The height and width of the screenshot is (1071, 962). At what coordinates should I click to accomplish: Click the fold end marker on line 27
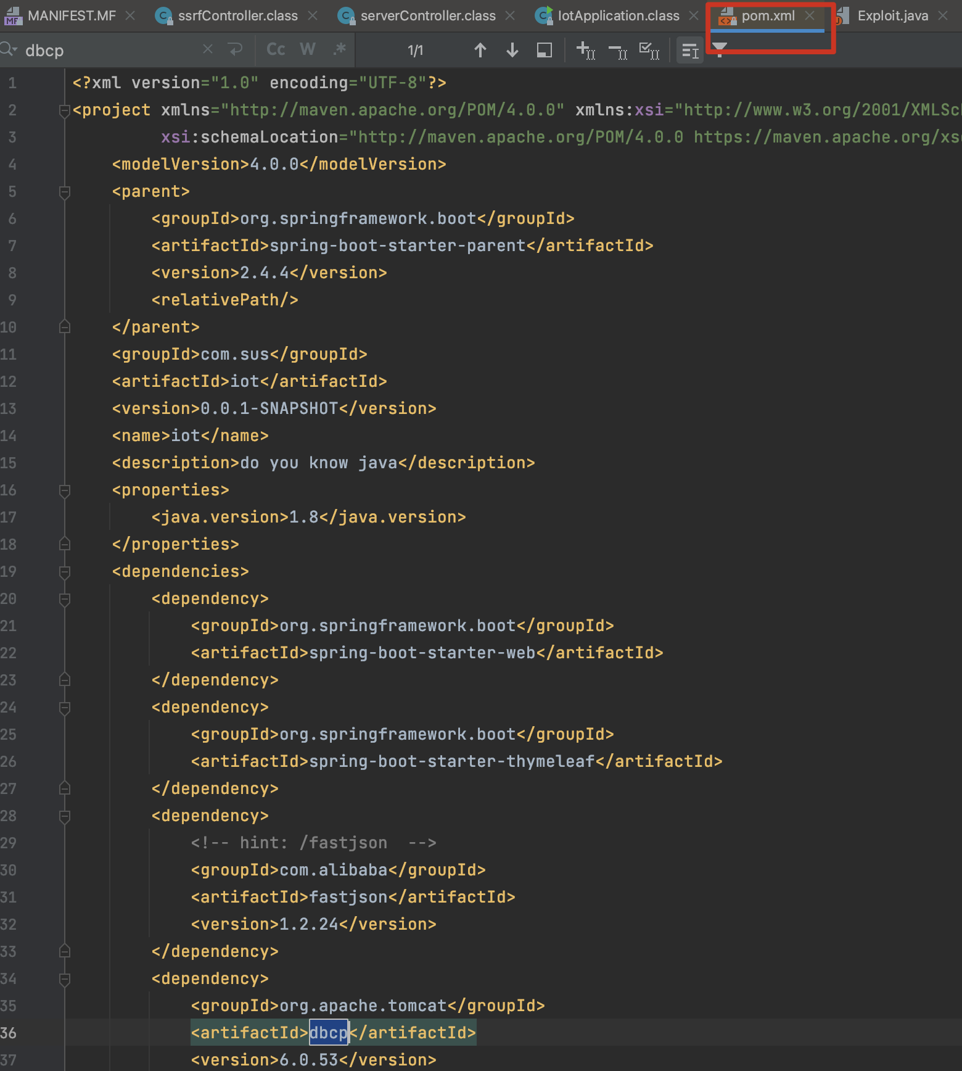click(64, 788)
